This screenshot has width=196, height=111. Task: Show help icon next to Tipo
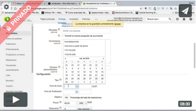[60, 79]
